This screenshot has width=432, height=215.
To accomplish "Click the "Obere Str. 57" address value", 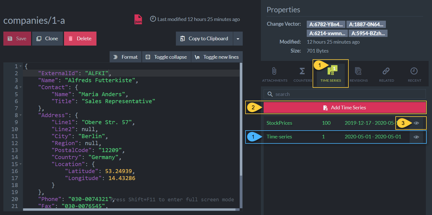I will click(107, 122).
